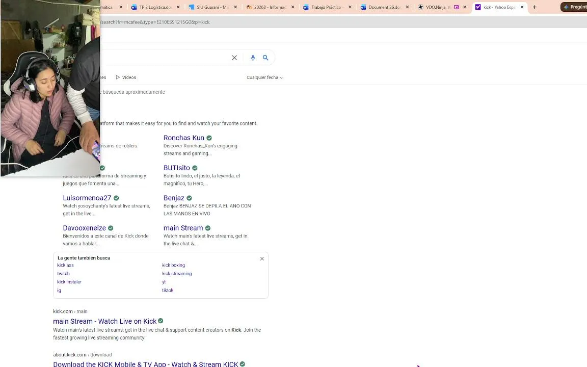587x367 pixels.
Task: Click inside the Yahoo search input field
Action: (165, 58)
